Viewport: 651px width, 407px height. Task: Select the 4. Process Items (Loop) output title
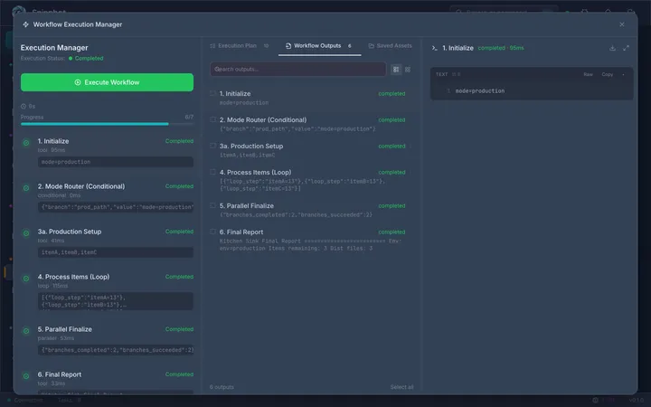255,172
